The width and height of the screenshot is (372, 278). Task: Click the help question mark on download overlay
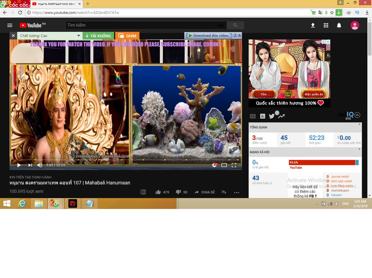tap(235, 35)
